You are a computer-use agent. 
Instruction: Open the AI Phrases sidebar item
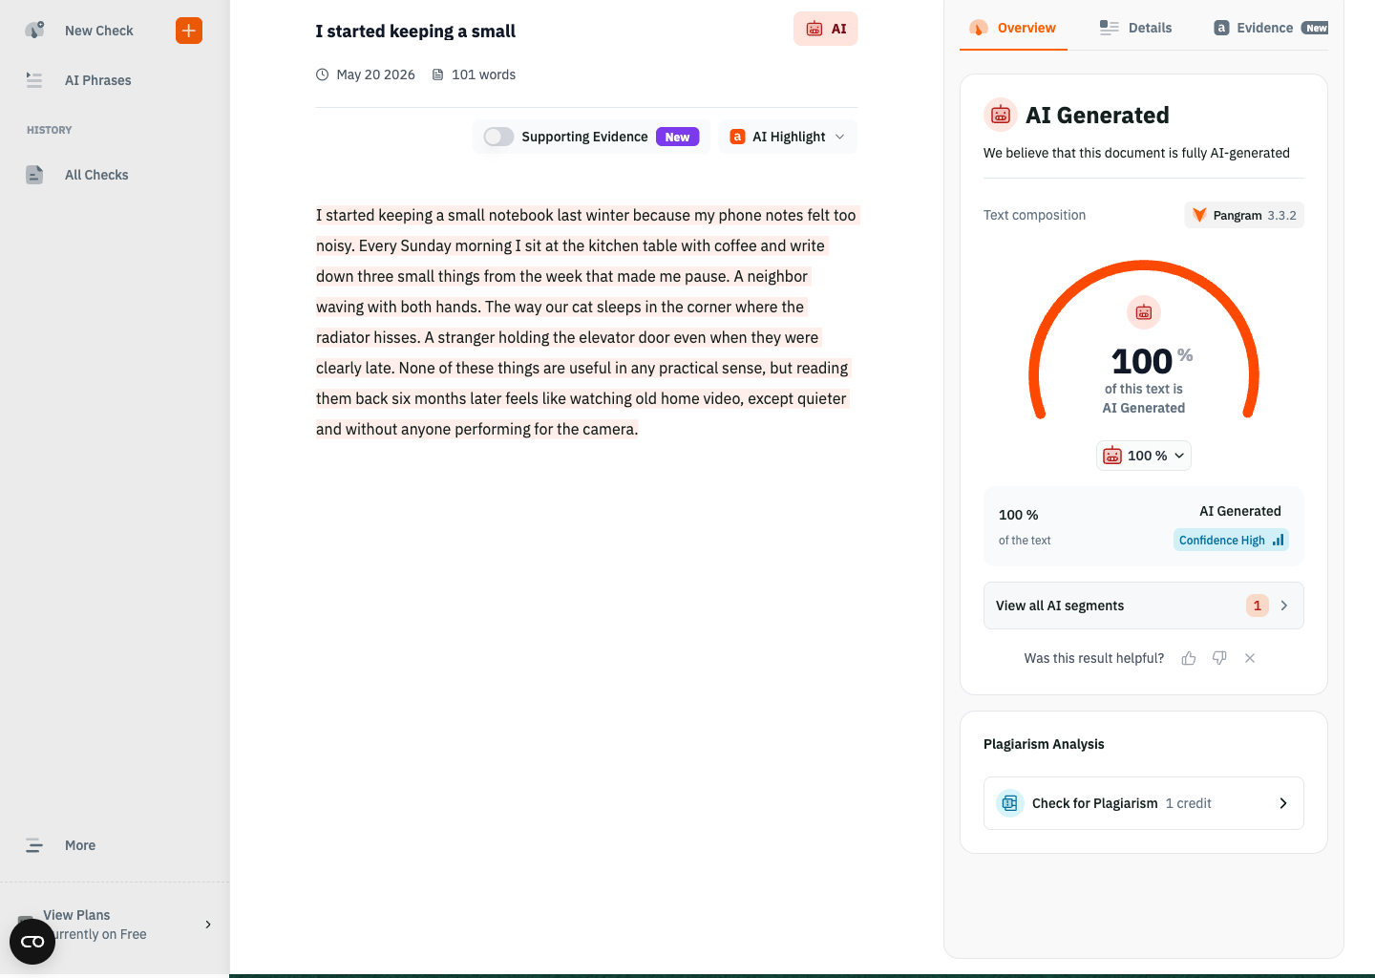tap(97, 80)
